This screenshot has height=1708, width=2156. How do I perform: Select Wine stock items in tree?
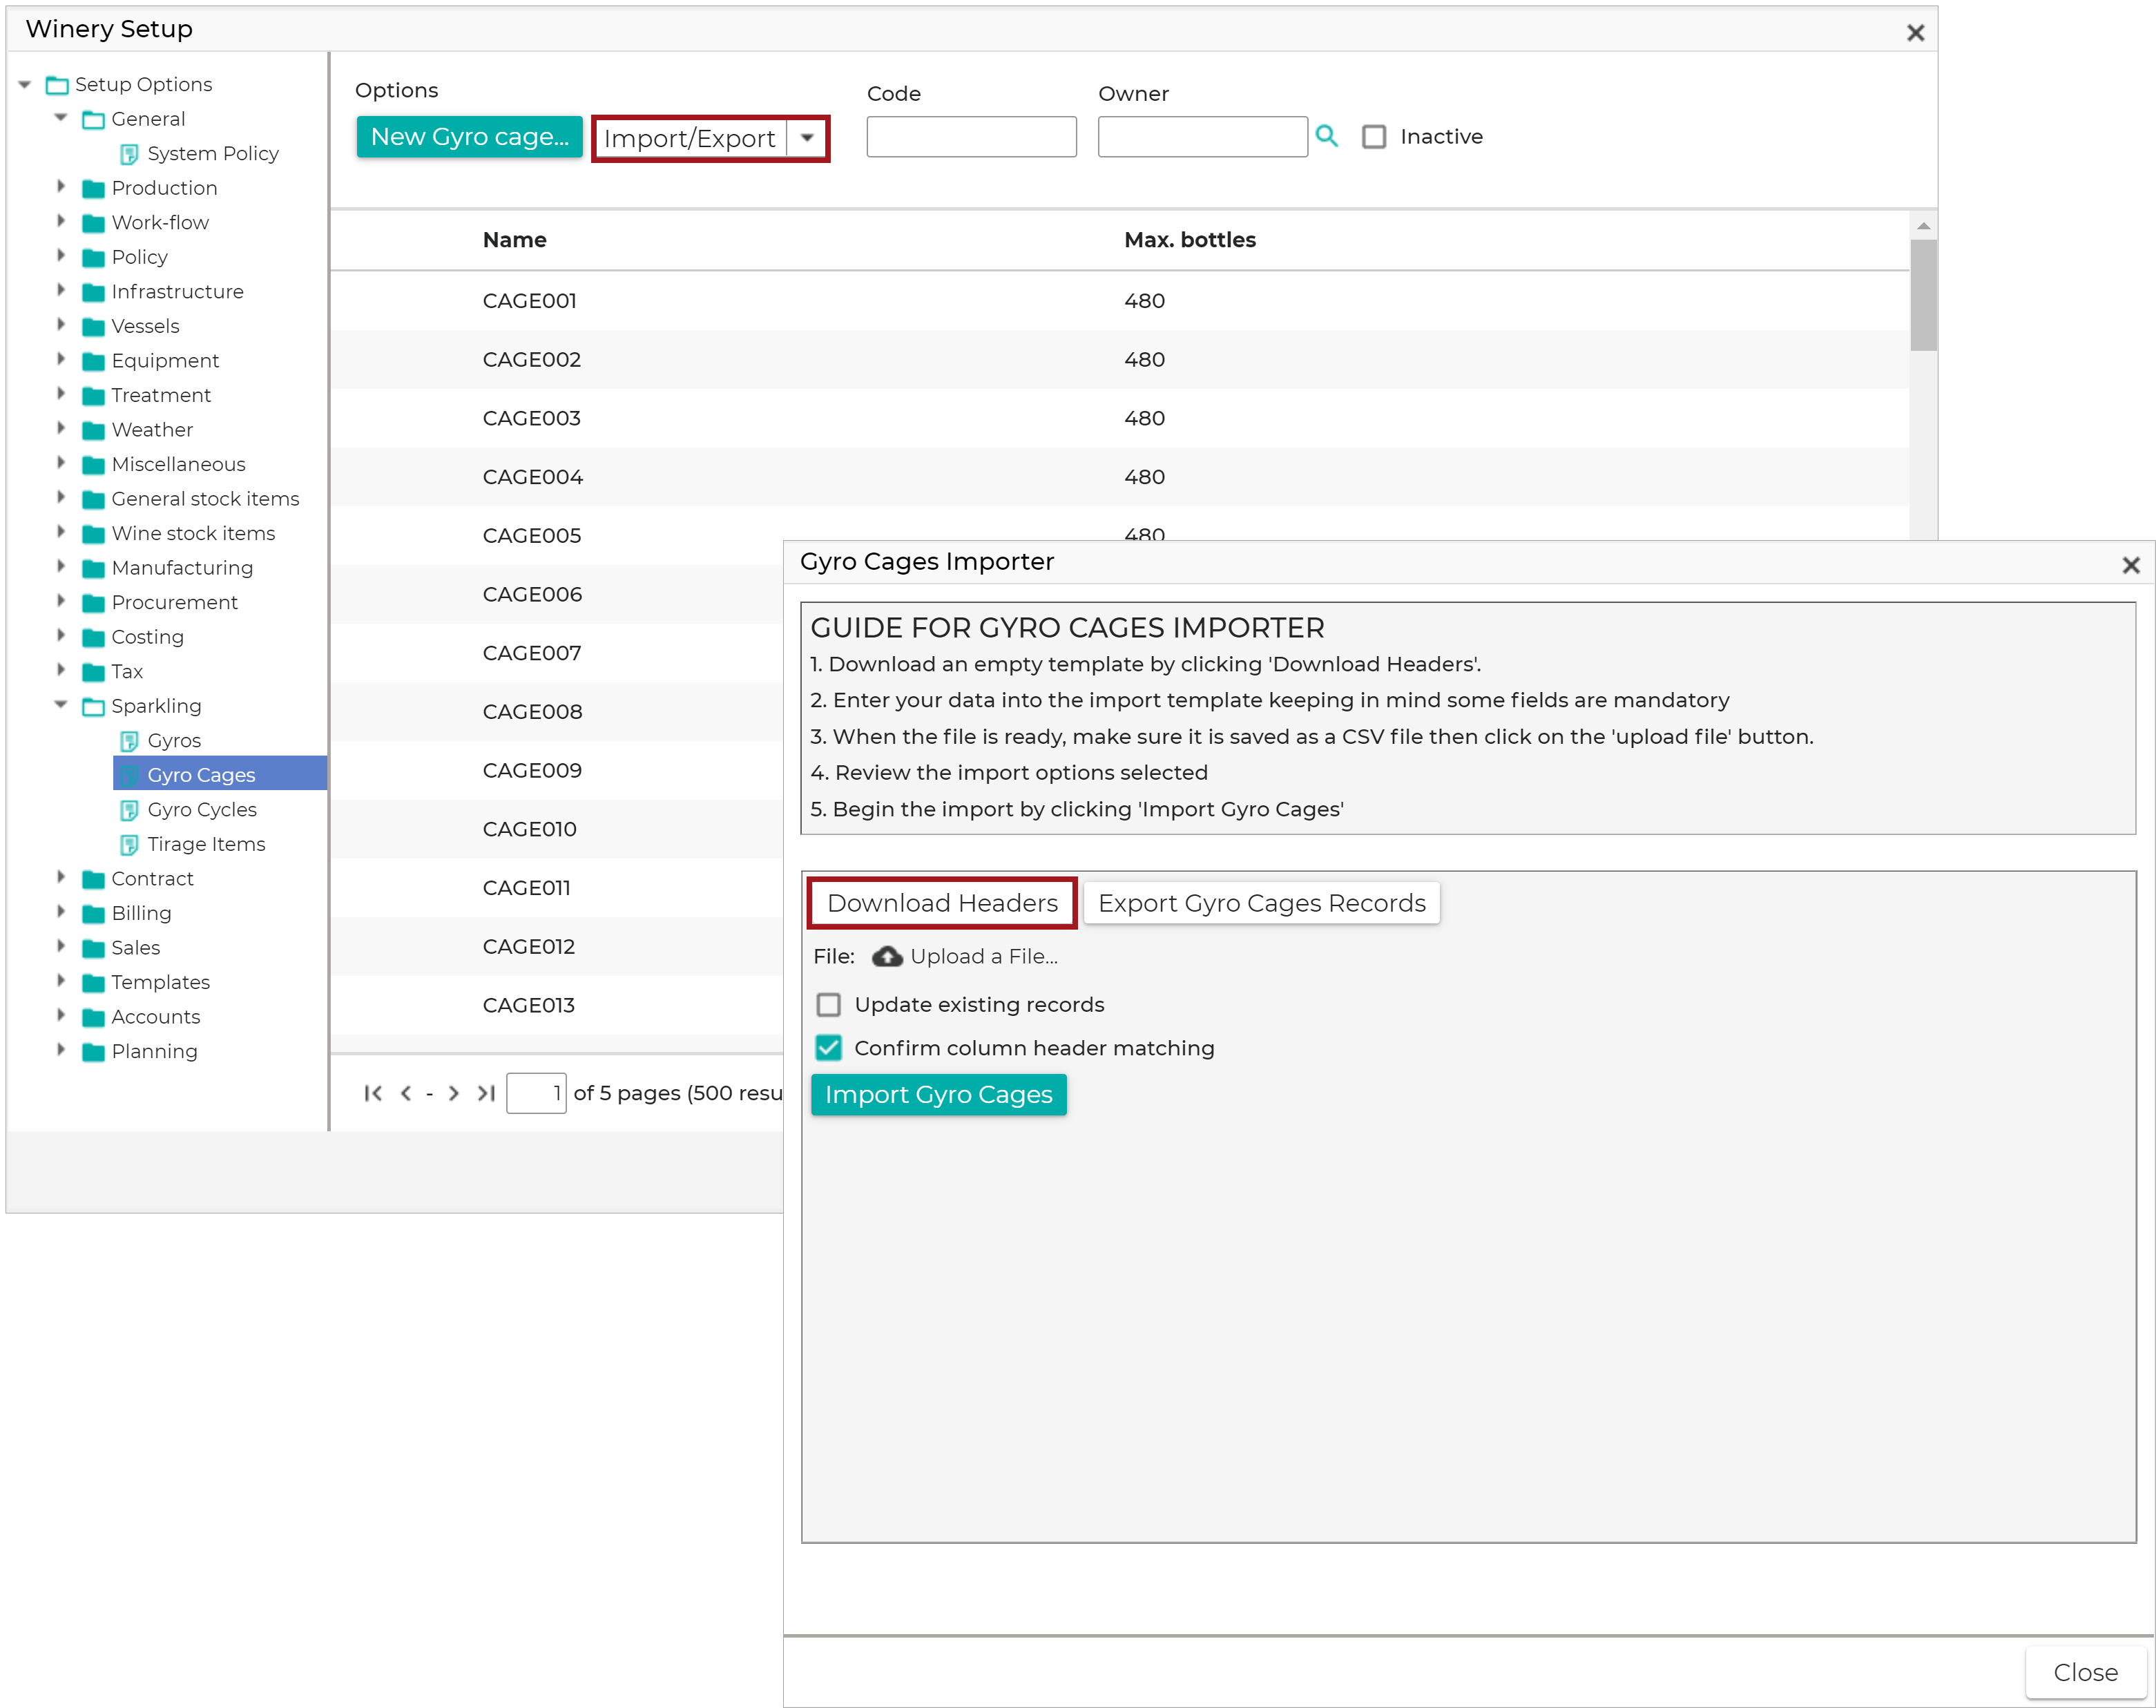tap(193, 534)
